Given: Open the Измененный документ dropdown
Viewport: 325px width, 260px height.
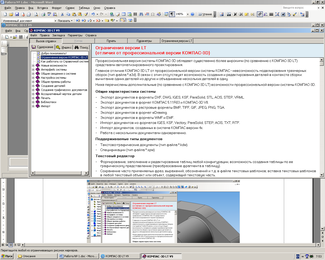Looking at the screenshot, I should click(x=55, y=21).
